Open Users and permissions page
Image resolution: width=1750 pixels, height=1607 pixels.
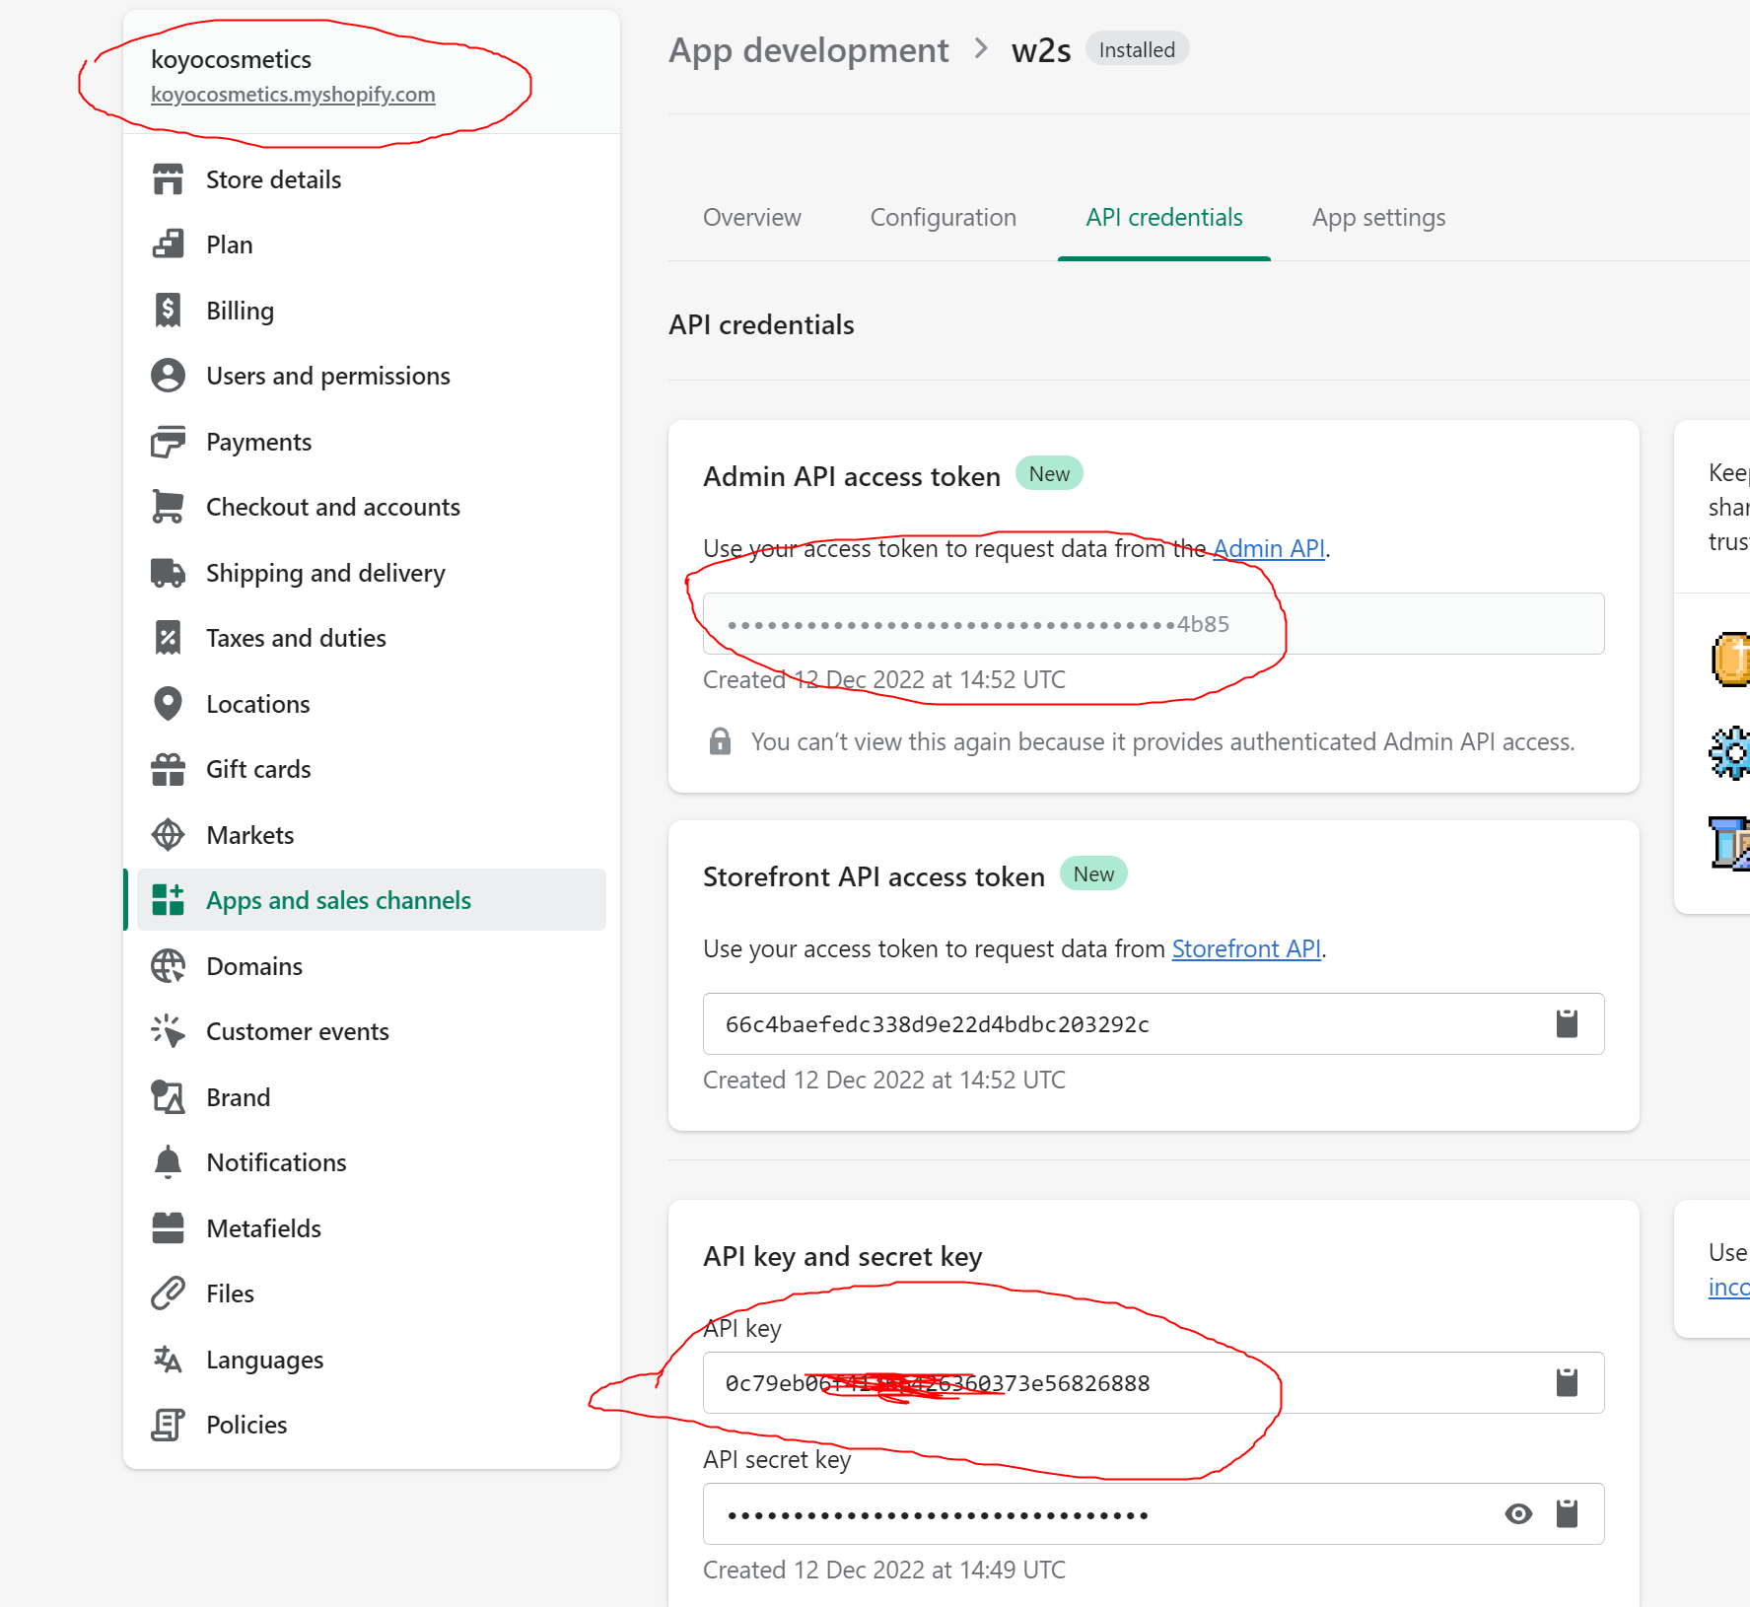(371, 376)
